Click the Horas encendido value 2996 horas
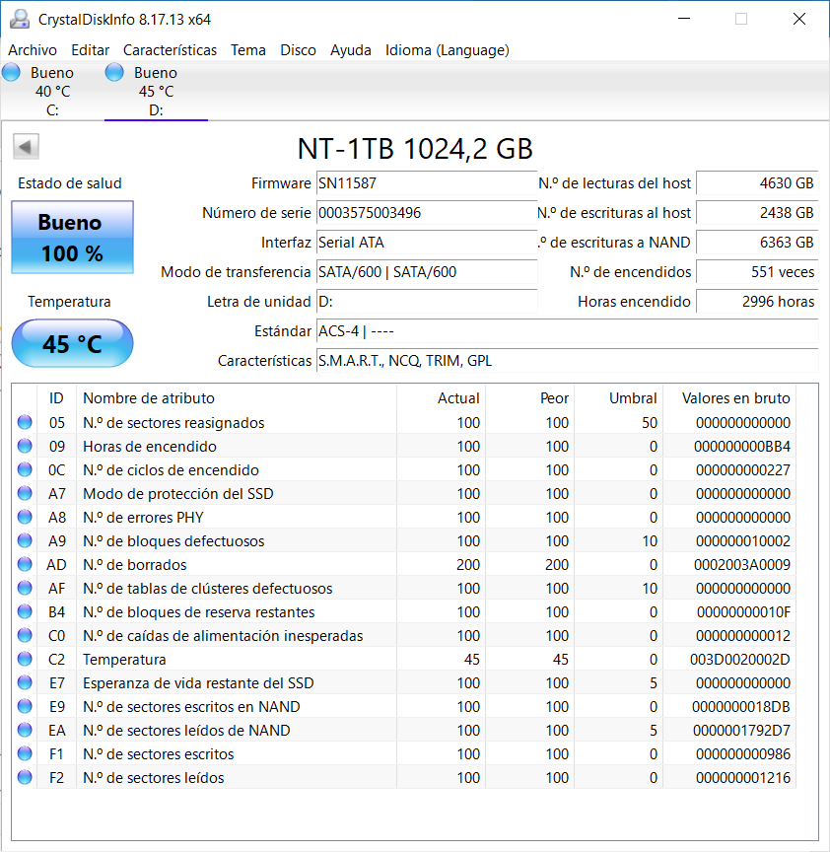 point(756,302)
